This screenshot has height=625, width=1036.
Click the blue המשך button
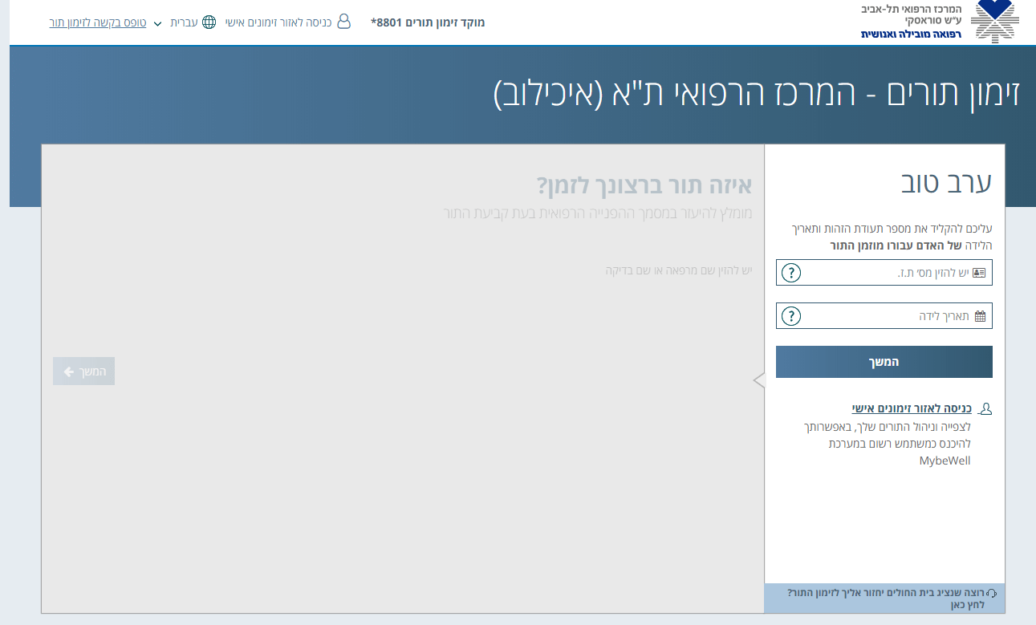[x=884, y=362]
